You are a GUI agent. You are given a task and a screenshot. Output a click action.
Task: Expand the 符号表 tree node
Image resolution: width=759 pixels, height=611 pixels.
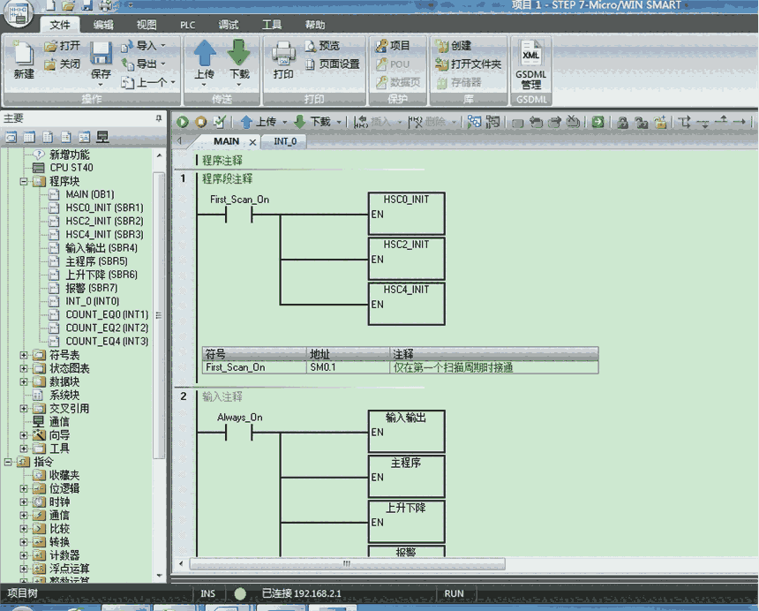[x=23, y=355]
